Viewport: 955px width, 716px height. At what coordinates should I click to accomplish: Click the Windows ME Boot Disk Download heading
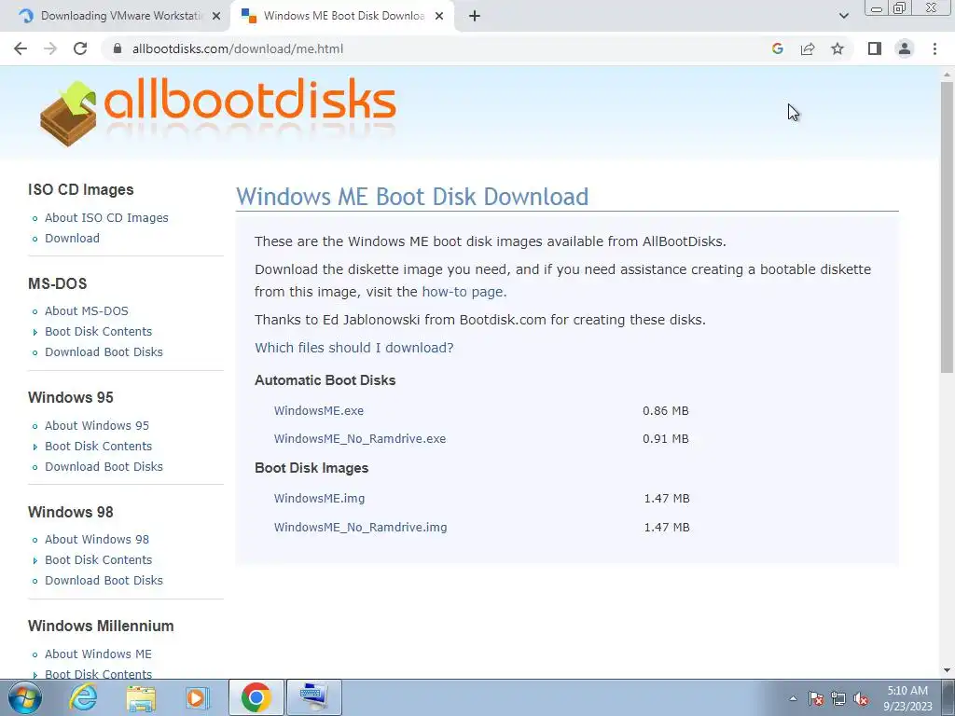click(x=412, y=196)
